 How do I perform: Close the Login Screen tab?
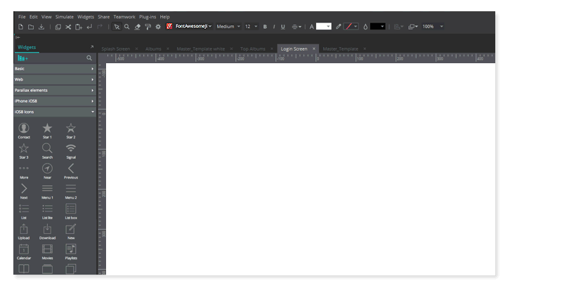click(313, 48)
